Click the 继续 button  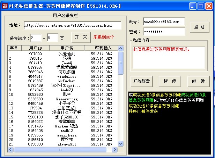(198, 82)
